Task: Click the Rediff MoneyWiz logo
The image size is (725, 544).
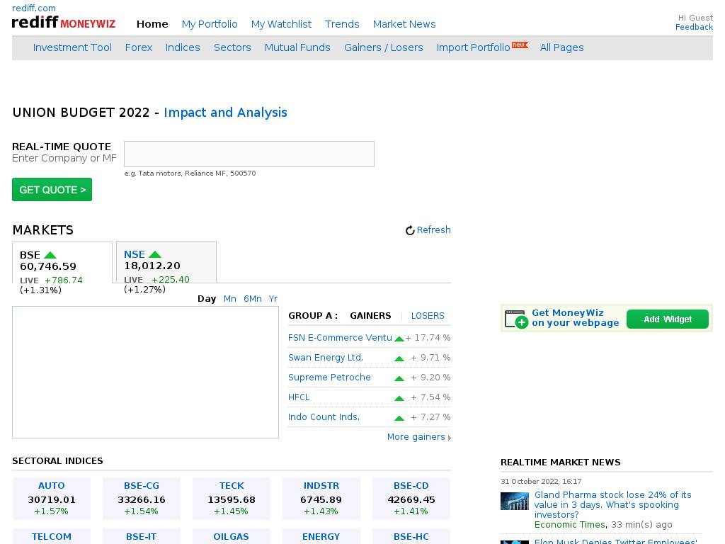Action: coord(64,23)
